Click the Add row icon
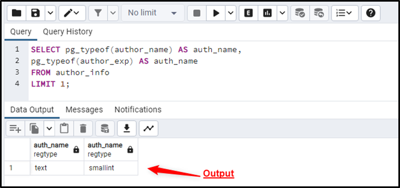The width and height of the screenshot is (400, 188). [x=15, y=128]
